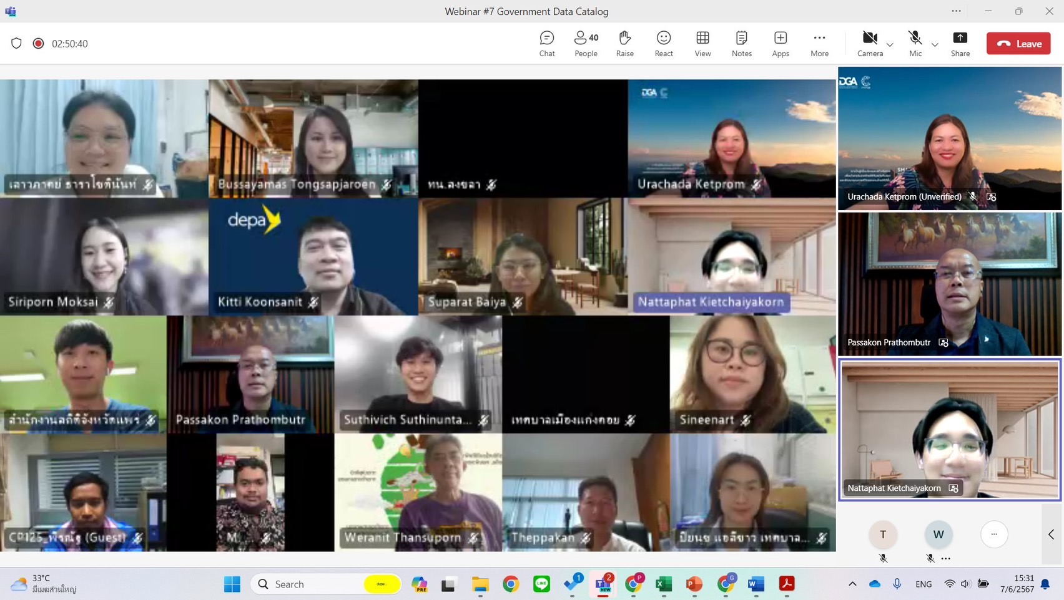Open To Do app with badge from taskbar

[573, 584]
